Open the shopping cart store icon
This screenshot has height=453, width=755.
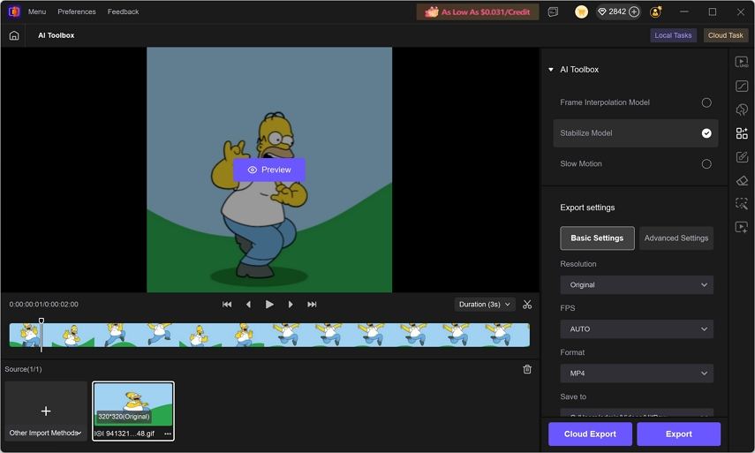coord(581,12)
